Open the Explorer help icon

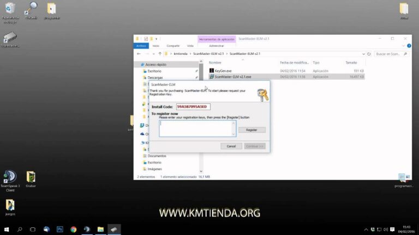[x=409, y=46]
